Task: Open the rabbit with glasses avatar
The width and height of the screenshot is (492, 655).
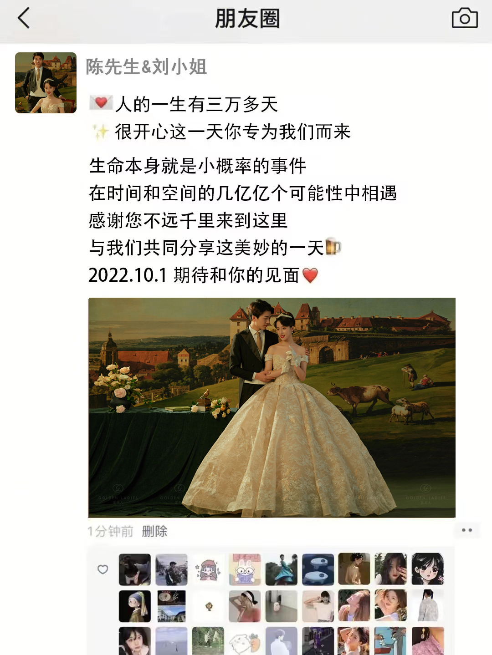Action: (245, 569)
